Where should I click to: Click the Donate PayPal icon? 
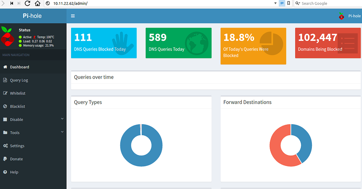point(5,159)
